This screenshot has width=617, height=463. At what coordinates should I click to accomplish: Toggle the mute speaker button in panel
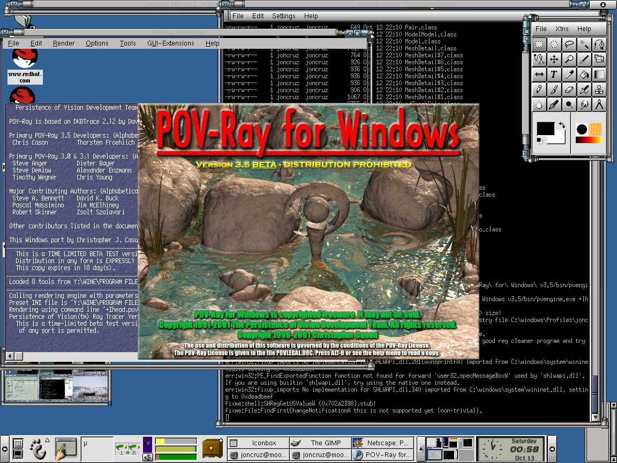[x=148, y=457]
